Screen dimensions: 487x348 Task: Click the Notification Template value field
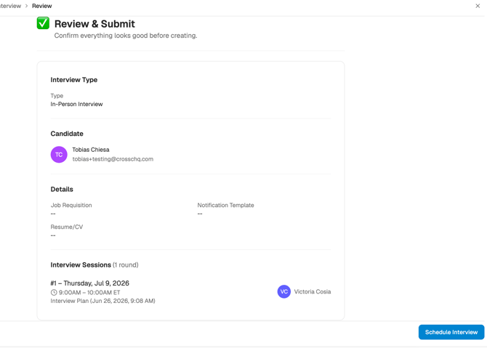[x=200, y=214]
